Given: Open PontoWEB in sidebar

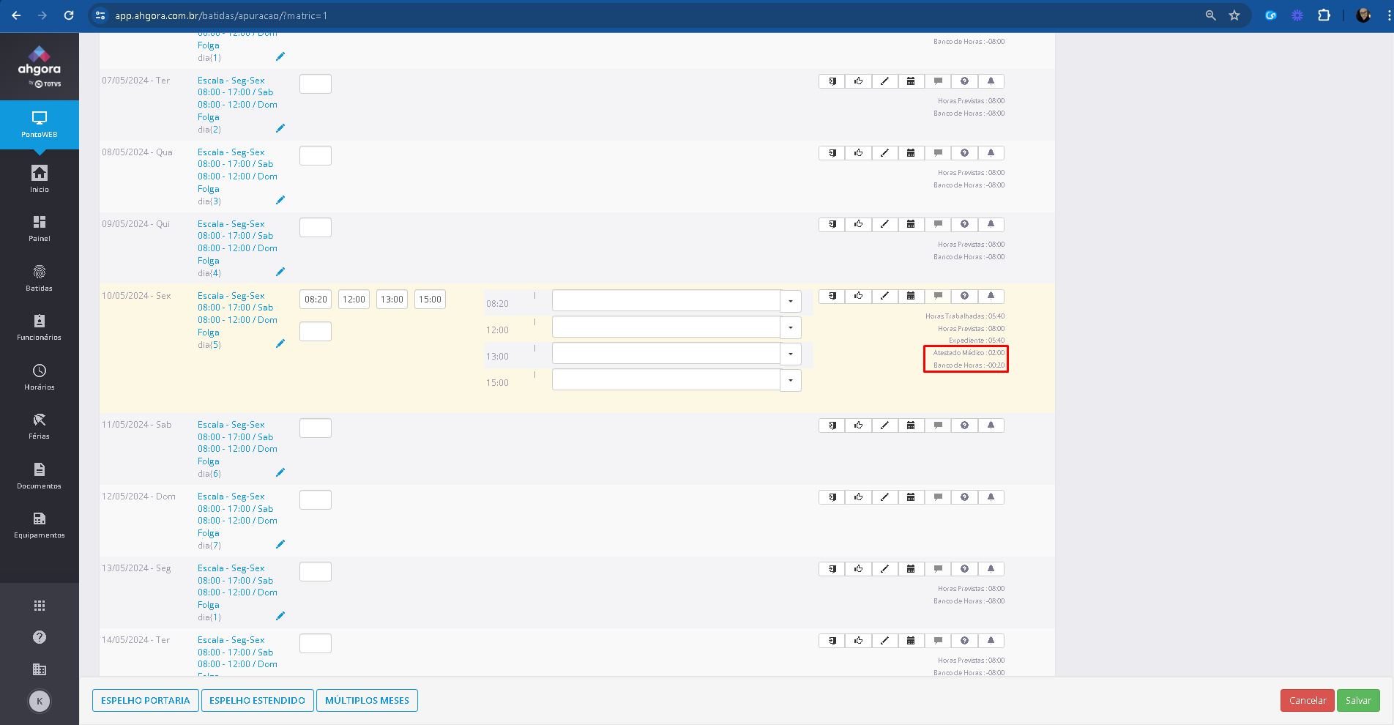Looking at the screenshot, I should [x=40, y=124].
